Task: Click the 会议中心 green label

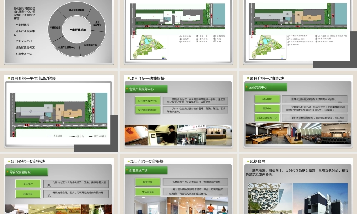Action: pos(267,99)
